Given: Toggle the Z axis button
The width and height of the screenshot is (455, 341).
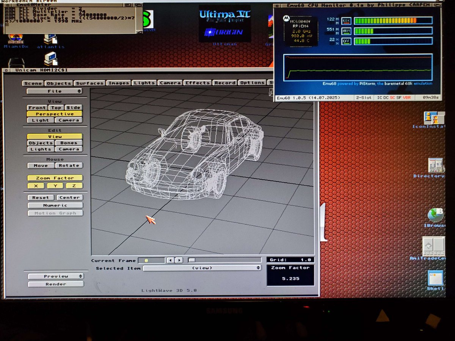Looking at the screenshot, I should click(x=74, y=186).
